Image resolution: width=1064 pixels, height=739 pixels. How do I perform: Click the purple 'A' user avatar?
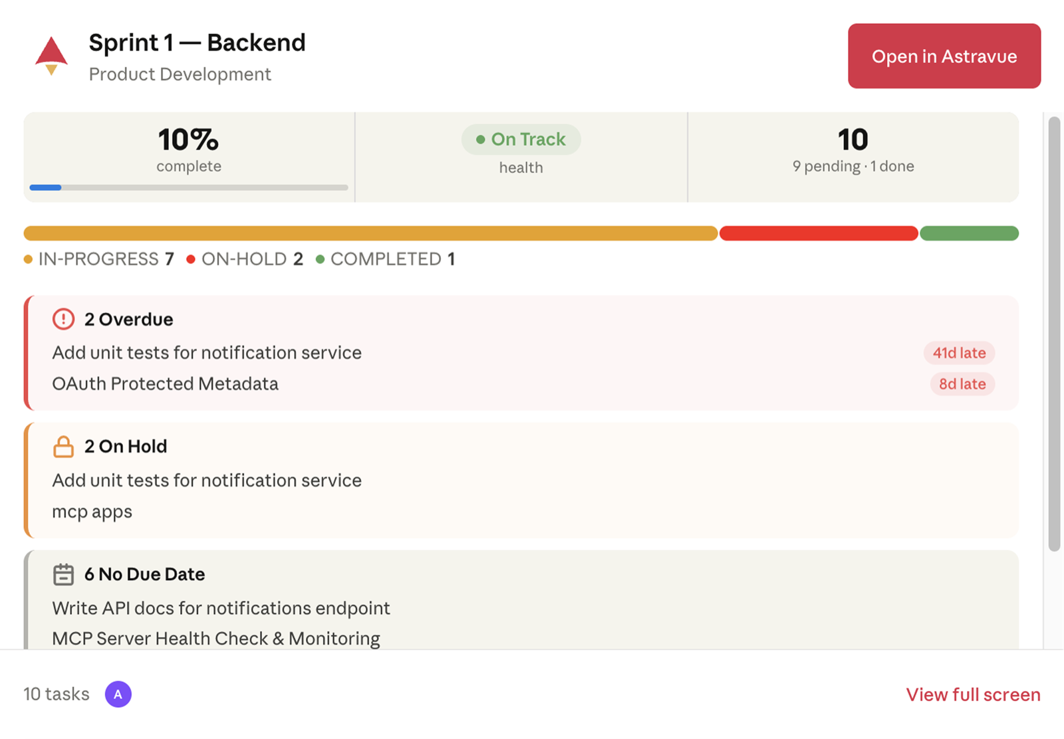118,694
